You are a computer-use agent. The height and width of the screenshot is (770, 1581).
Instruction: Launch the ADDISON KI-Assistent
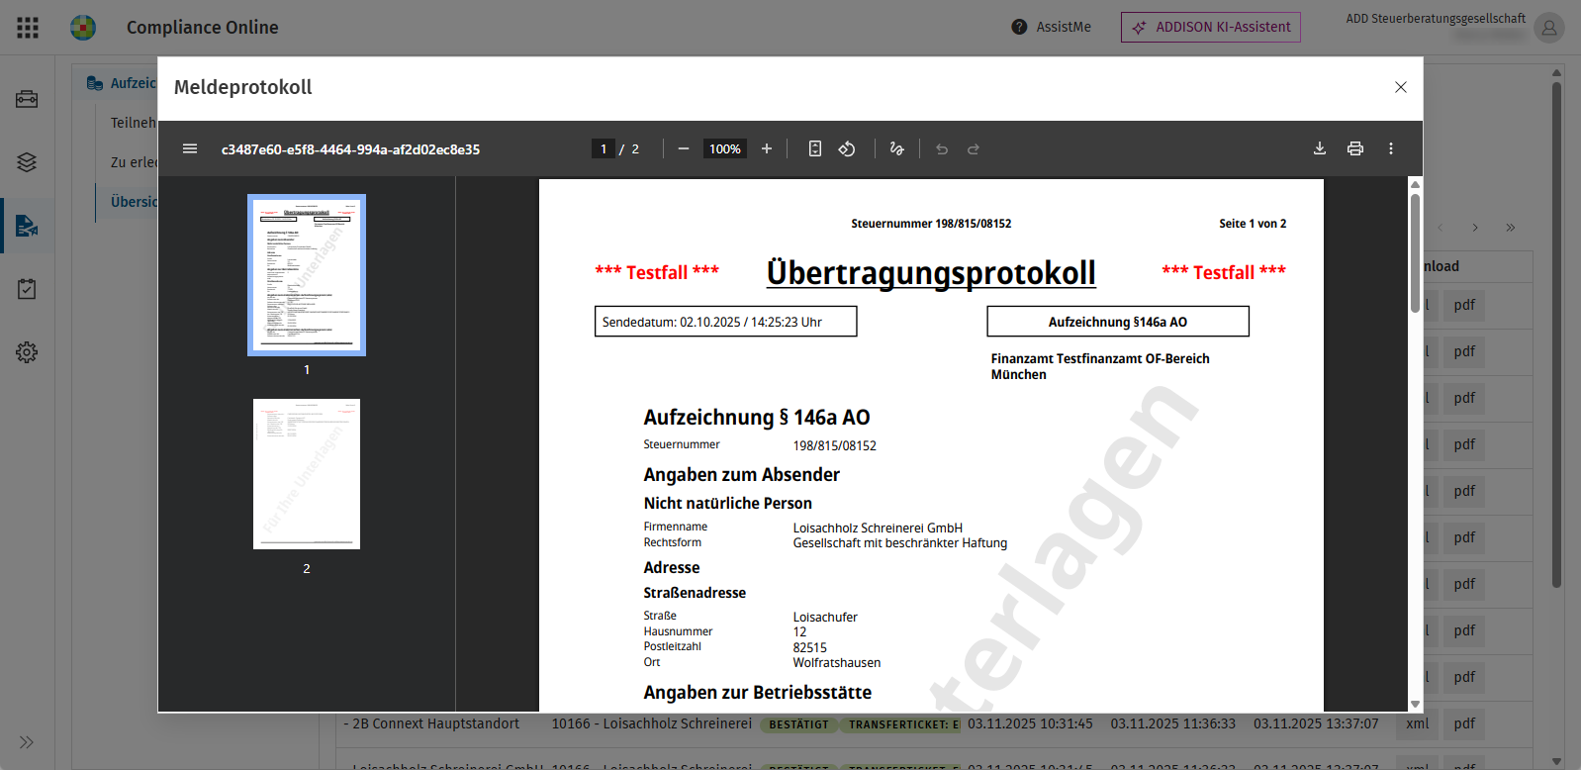tap(1210, 27)
